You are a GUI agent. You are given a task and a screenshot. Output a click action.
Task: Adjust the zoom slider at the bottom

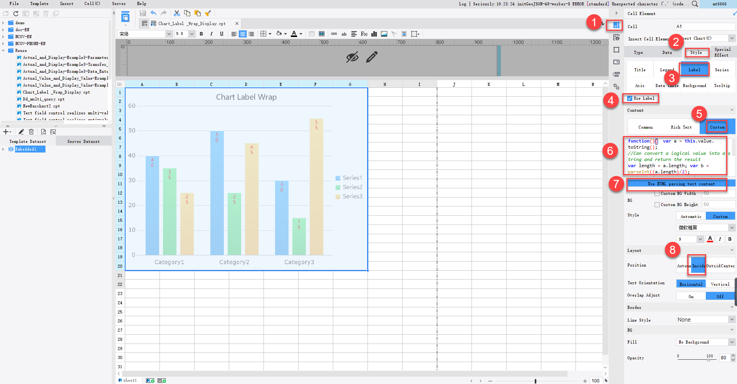[535, 381]
